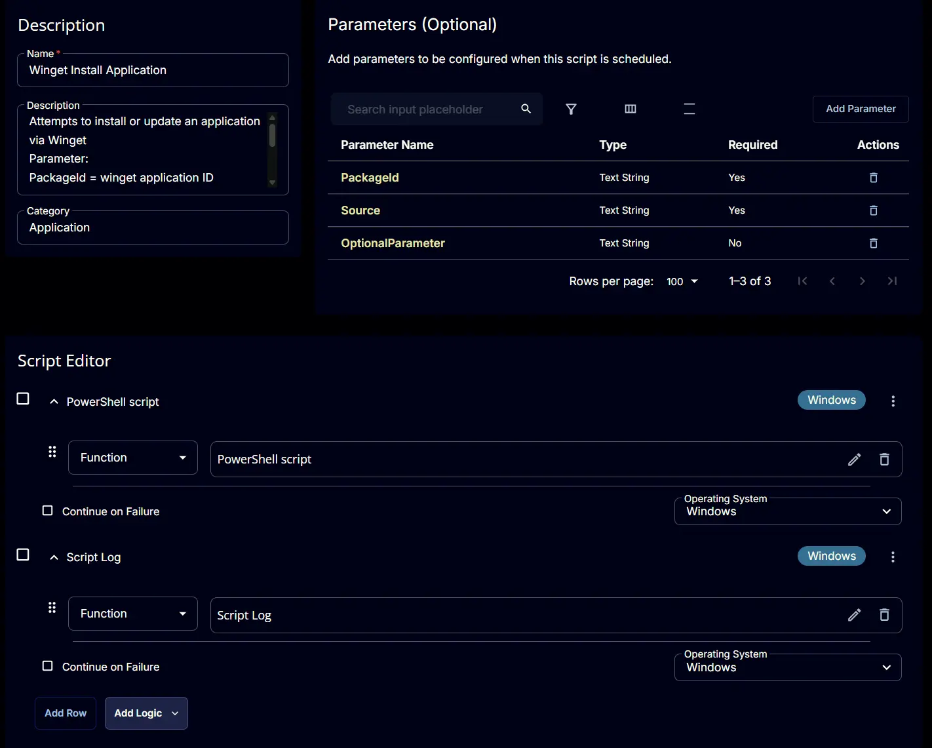Click the Windows tag on Script Log step
The width and height of the screenshot is (932, 748).
pos(832,556)
